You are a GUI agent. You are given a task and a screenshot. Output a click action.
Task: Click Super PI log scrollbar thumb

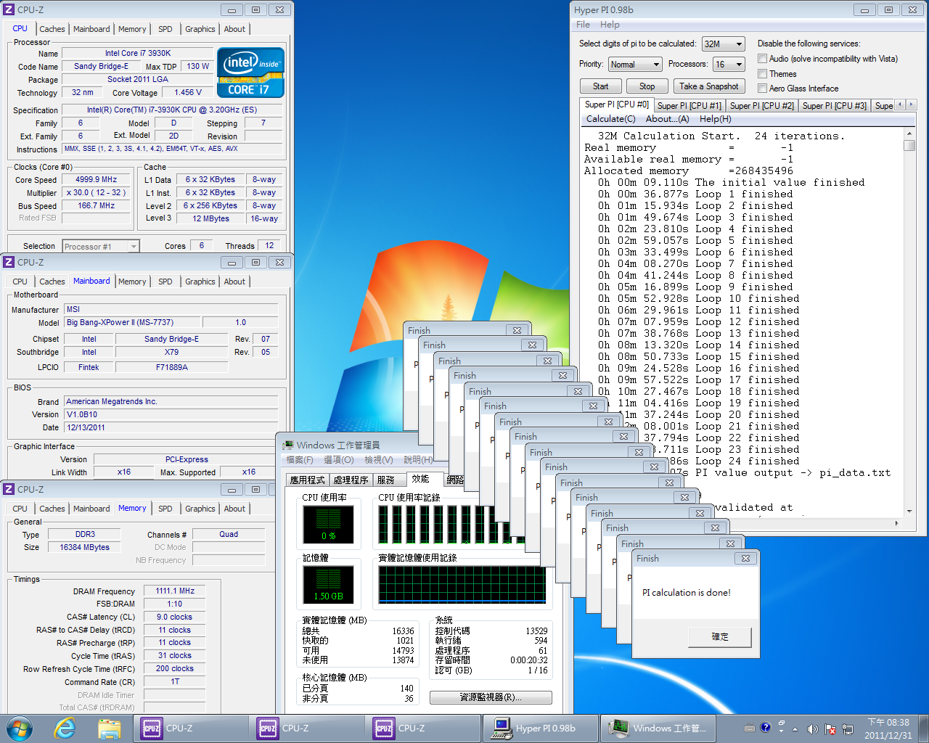[x=909, y=145]
